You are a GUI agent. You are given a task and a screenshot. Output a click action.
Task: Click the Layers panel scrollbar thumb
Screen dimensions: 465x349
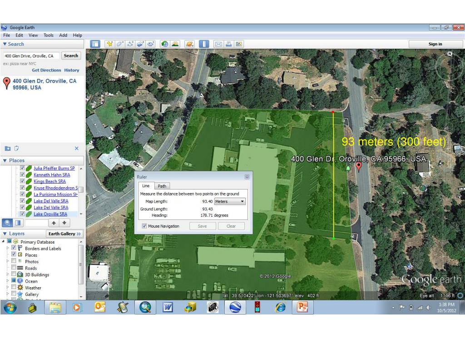tap(80, 265)
